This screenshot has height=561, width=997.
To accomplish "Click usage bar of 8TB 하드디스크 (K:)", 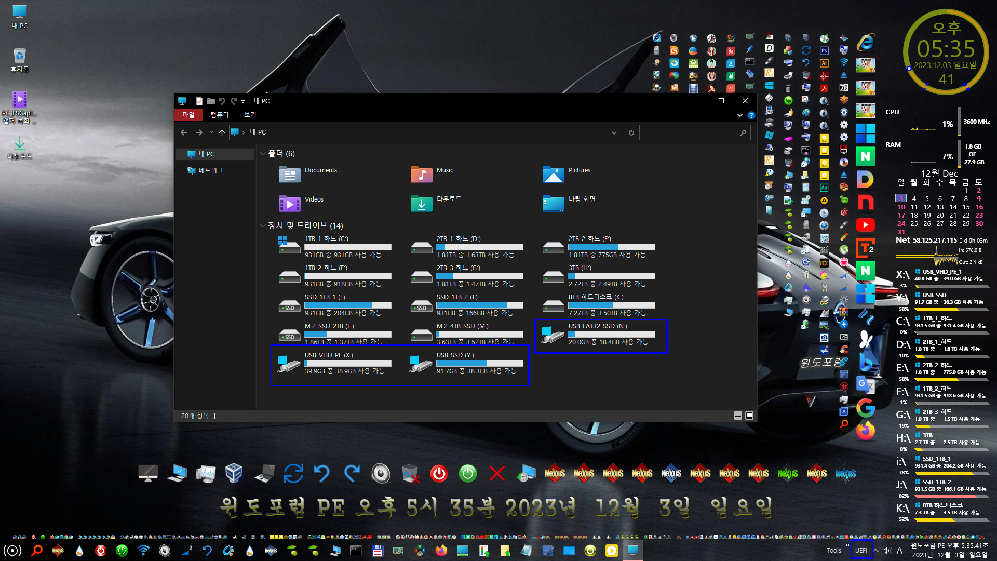I will coord(612,305).
